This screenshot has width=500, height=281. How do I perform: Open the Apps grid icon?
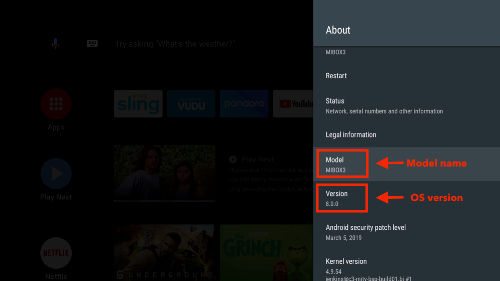(x=56, y=104)
